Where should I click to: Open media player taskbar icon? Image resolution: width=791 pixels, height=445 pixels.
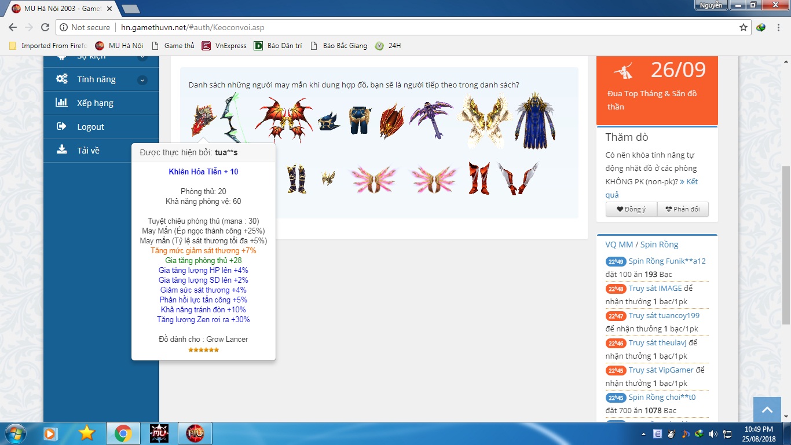point(51,433)
